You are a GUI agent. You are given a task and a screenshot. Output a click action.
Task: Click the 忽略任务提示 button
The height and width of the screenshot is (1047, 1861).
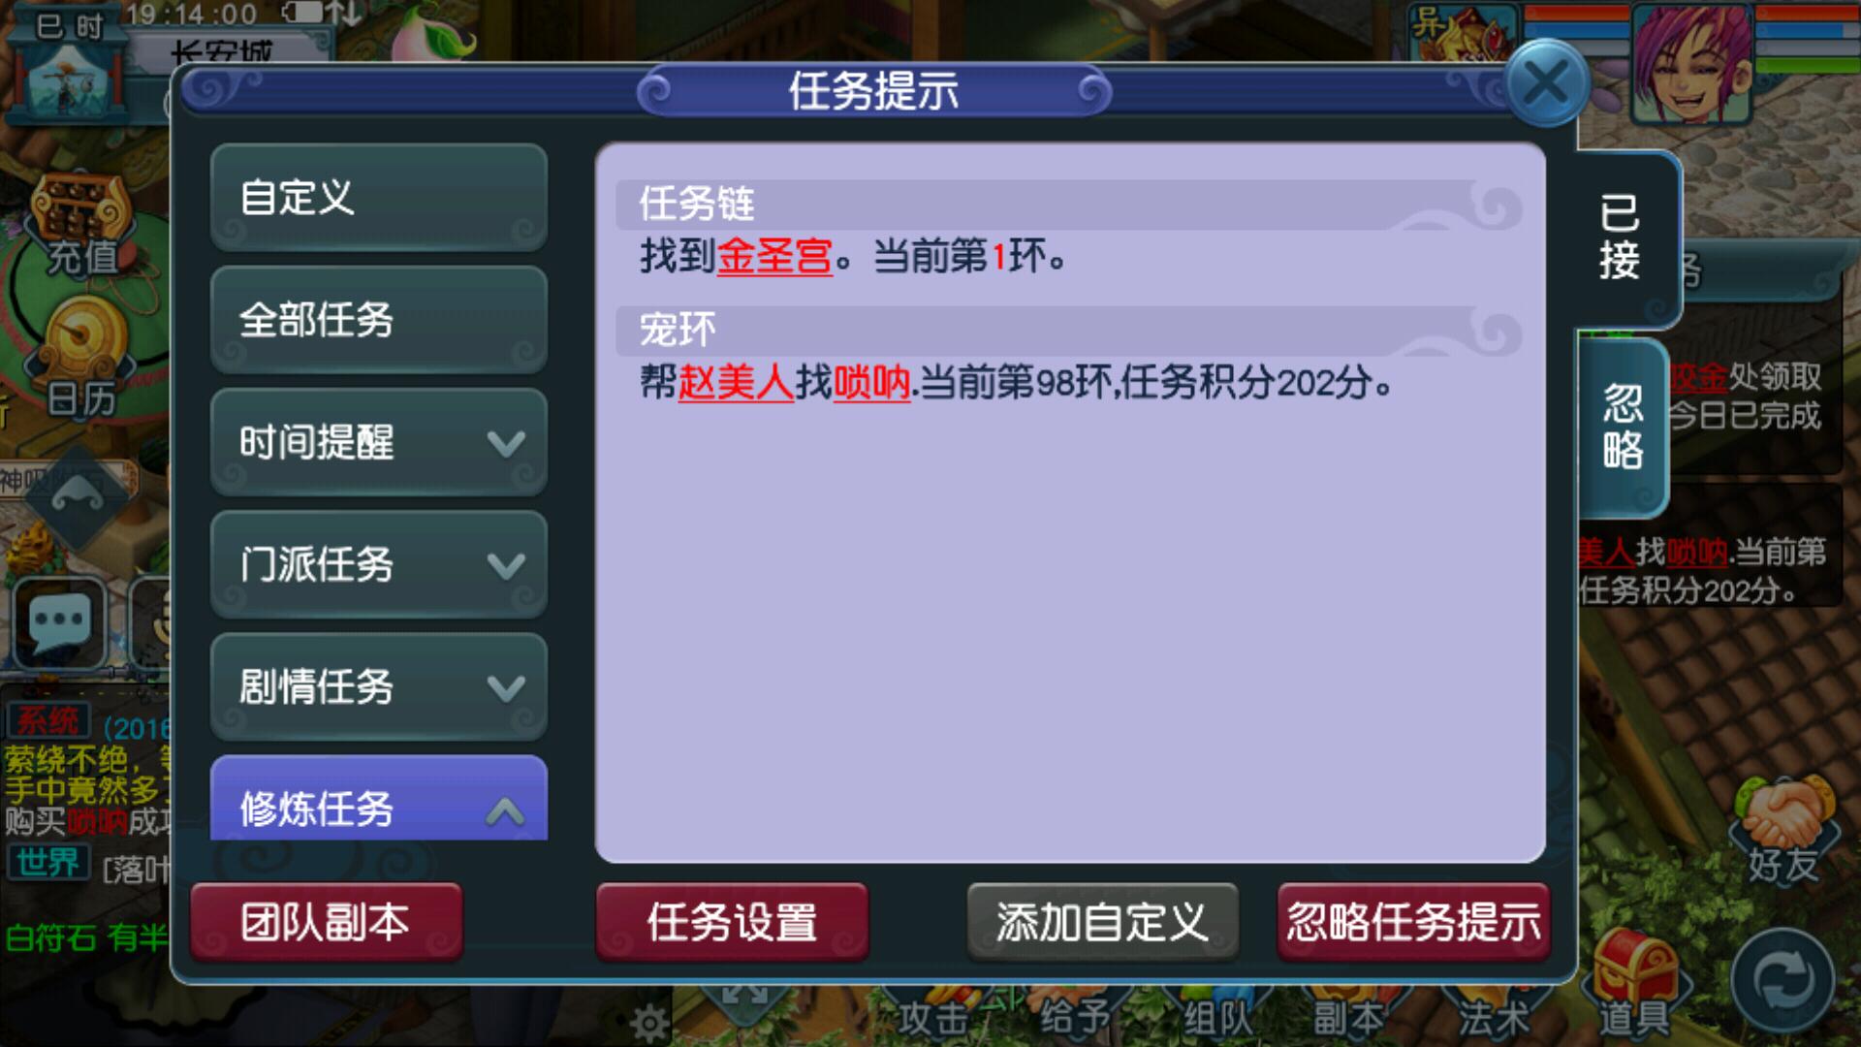click(1414, 922)
